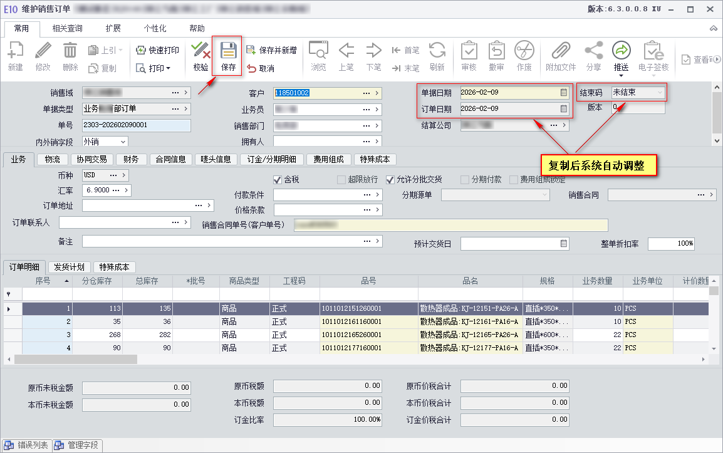This screenshot has width=723, height=453.
Task: Click the 附加文件 paperclip icon
Action: 560,51
